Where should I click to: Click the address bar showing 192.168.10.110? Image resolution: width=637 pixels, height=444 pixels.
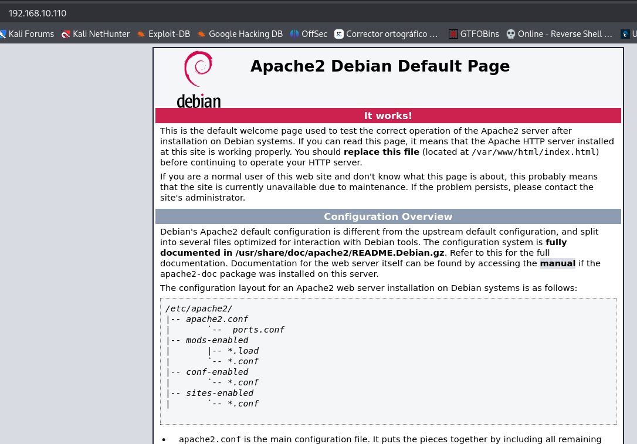tap(318, 13)
